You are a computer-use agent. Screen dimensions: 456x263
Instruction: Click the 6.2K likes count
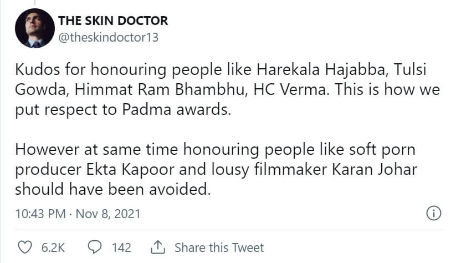[x=54, y=247]
